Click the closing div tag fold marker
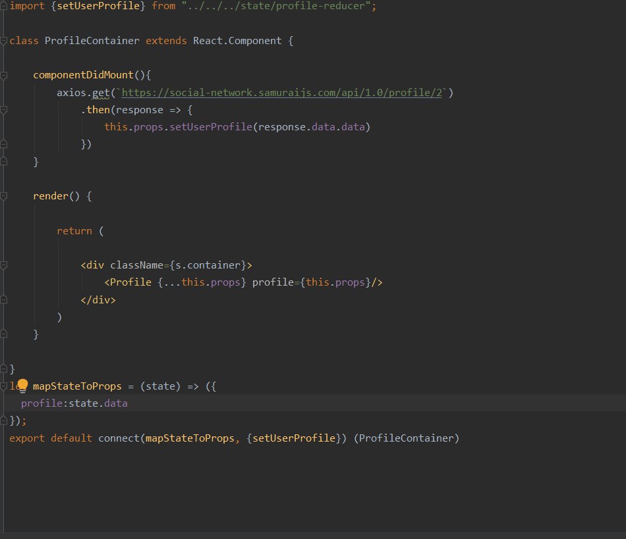Image resolution: width=626 pixels, height=539 pixels. point(3,300)
